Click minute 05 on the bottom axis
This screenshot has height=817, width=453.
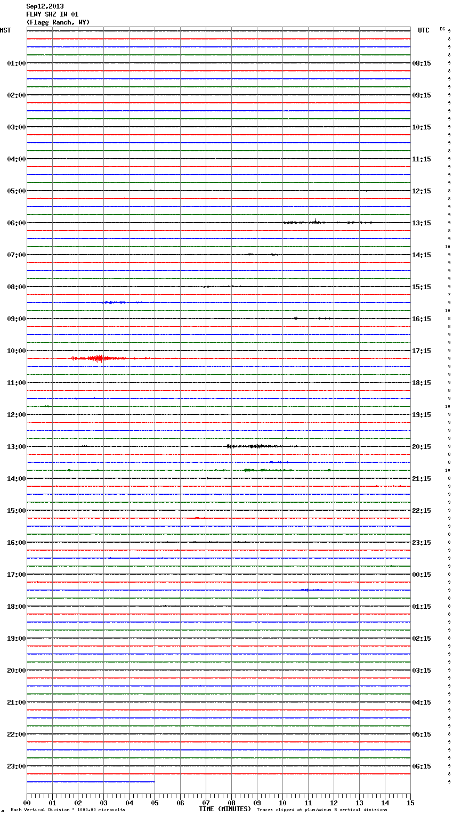155,803
